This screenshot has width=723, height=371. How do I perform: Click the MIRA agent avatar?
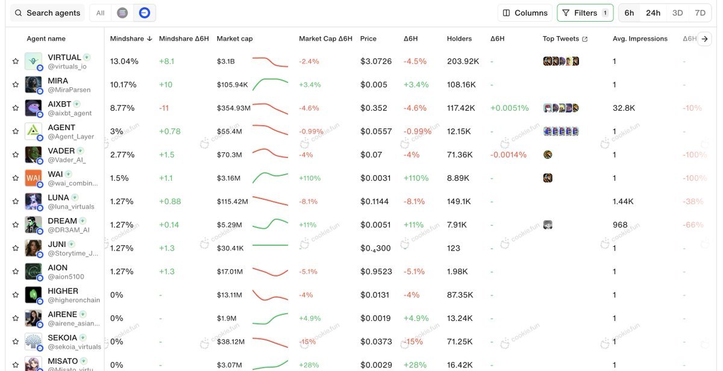[x=33, y=84]
